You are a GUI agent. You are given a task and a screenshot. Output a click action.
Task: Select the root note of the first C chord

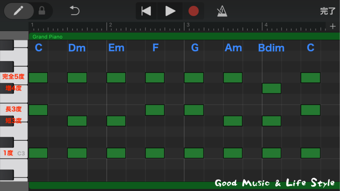tap(38, 153)
